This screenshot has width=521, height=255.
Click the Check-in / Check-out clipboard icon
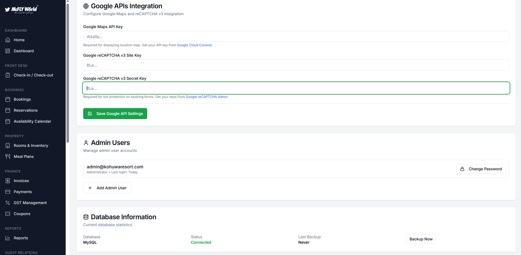click(8, 75)
